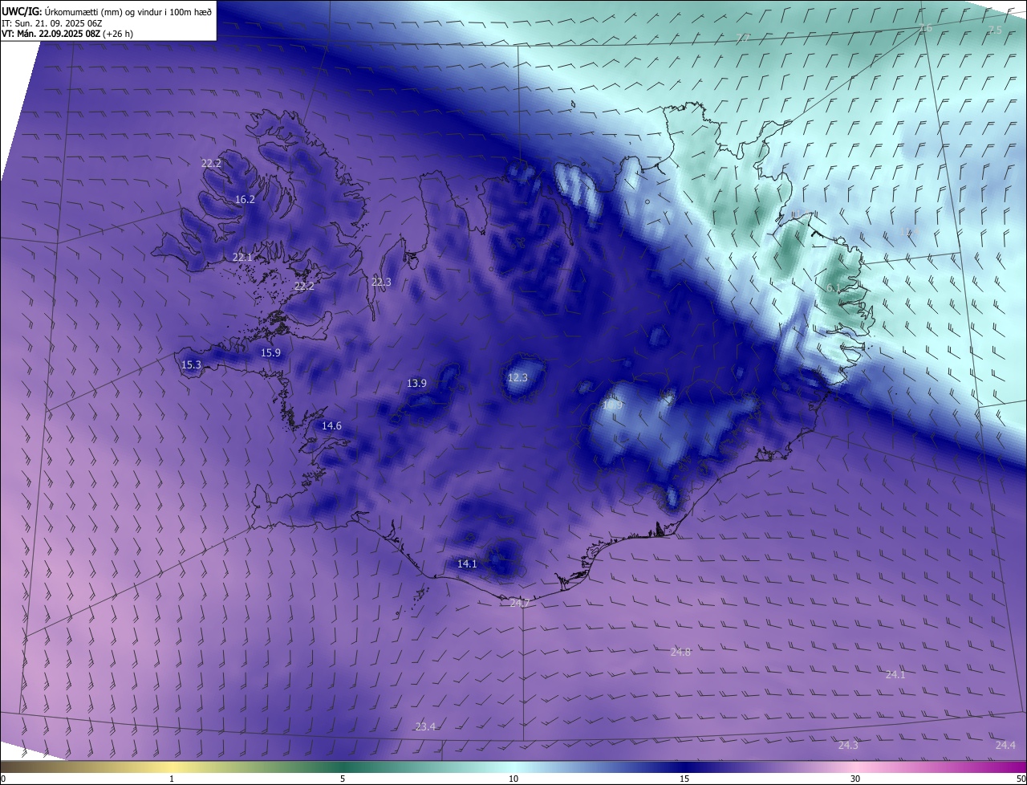Click the 14.6 value label on the map
The width and height of the screenshot is (1027, 785).
[331, 425]
